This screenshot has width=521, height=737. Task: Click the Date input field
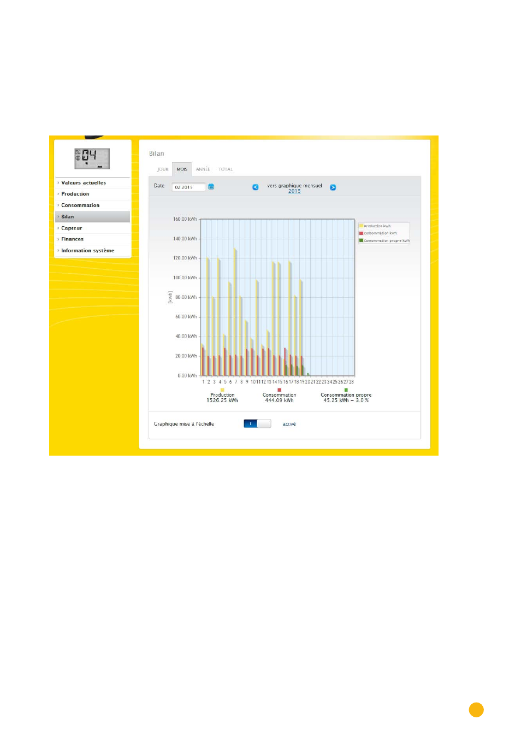pos(188,187)
